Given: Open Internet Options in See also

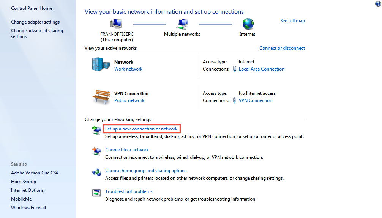Looking at the screenshot, I should [27, 190].
